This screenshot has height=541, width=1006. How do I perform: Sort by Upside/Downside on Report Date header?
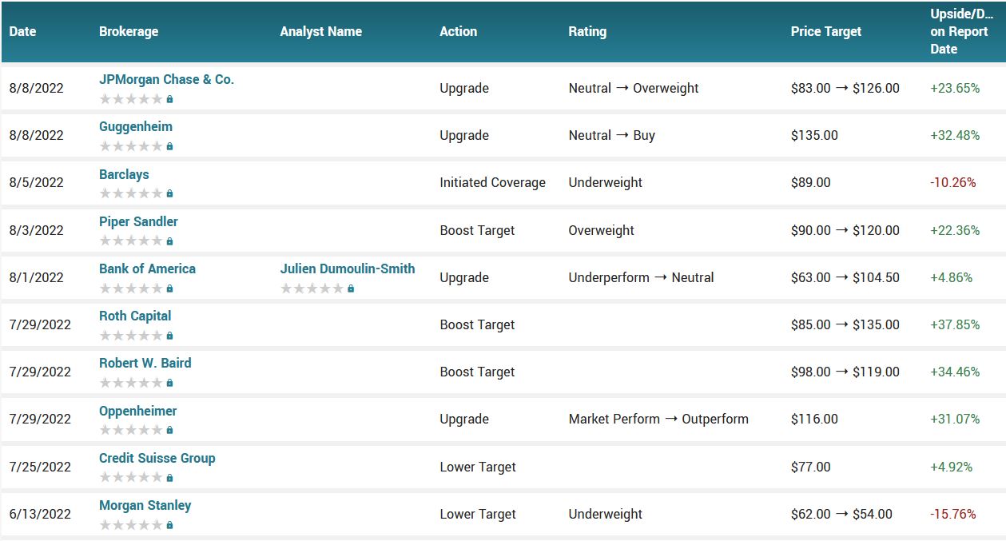click(962, 32)
